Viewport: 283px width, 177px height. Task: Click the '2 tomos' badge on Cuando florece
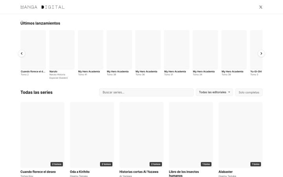(x=57, y=164)
